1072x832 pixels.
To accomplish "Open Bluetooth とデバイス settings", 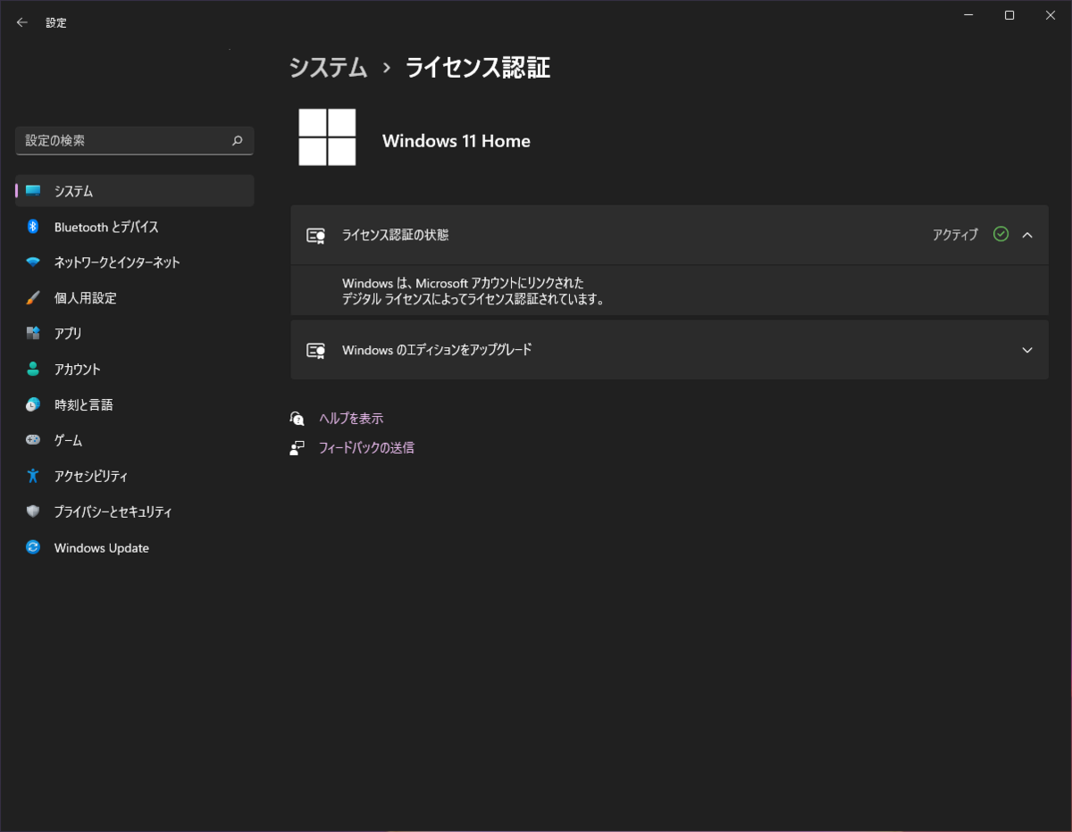I will point(135,227).
